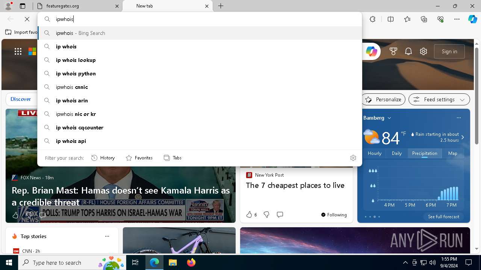The width and height of the screenshot is (481, 270).
Task: Open Browser essentials heart icon
Action: click(x=440, y=19)
